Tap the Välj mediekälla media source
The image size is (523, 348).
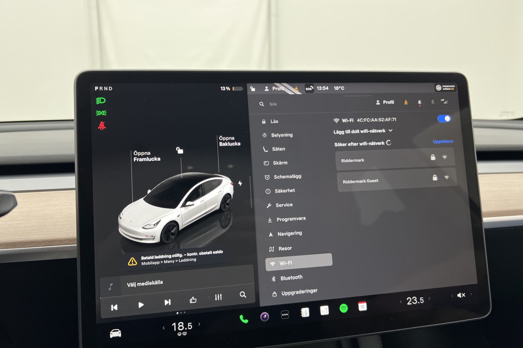[x=145, y=283]
